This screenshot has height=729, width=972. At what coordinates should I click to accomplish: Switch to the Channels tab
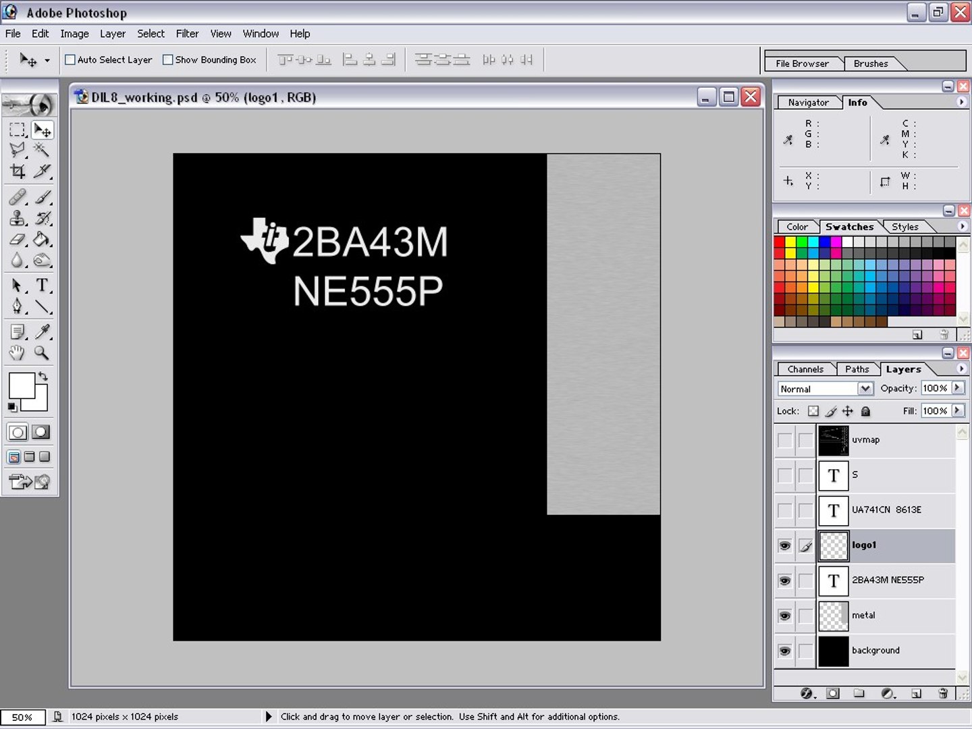[x=805, y=369]
